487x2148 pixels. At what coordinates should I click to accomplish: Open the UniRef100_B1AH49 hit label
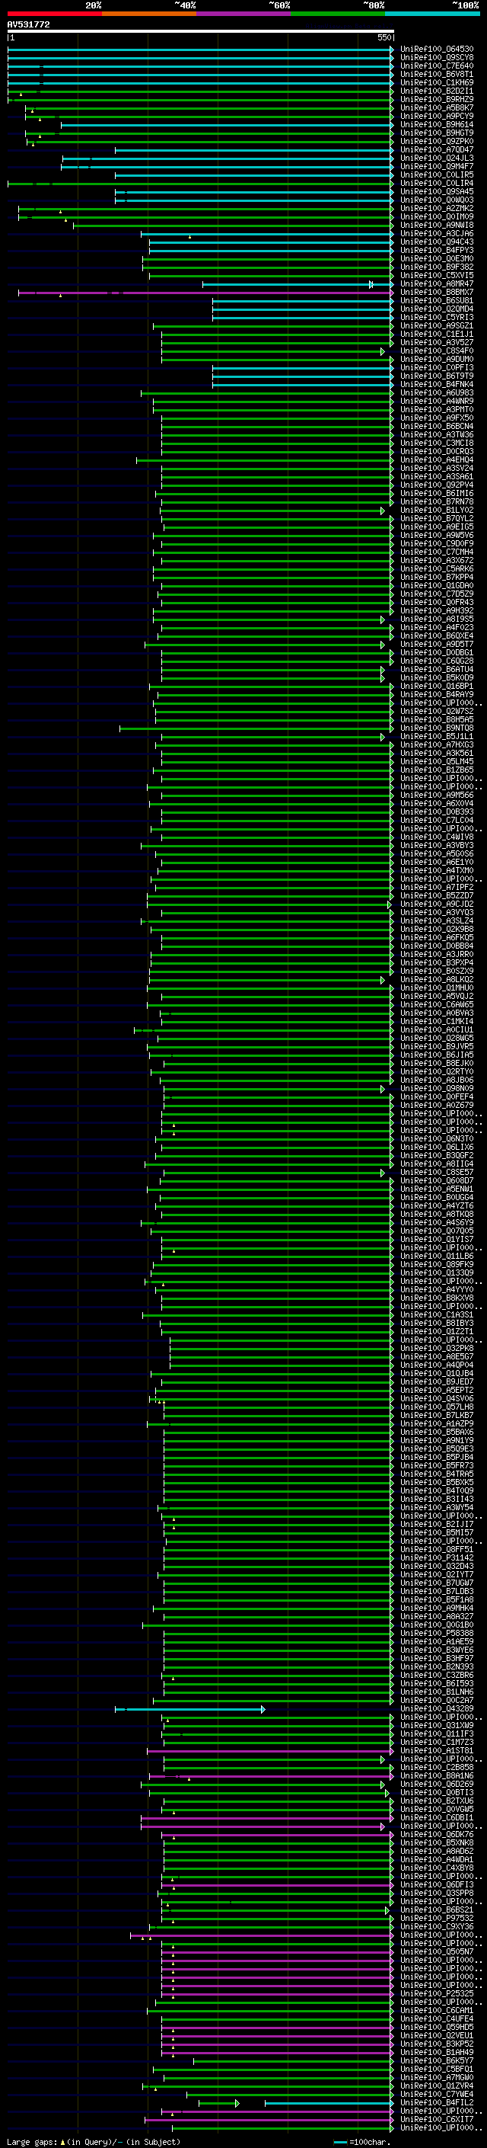437,2052
